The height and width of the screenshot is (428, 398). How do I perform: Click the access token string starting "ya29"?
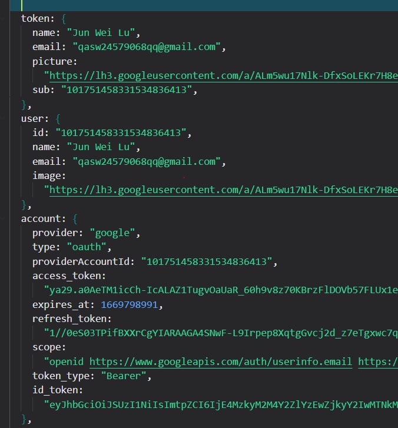pyautogui.click(x=221, y=290)
